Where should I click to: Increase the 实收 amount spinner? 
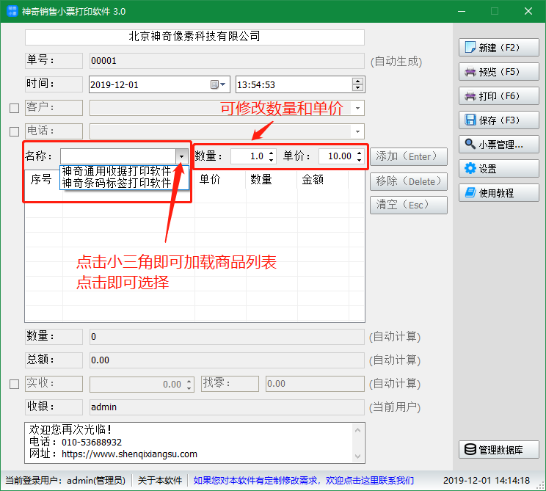coord(189,381)
